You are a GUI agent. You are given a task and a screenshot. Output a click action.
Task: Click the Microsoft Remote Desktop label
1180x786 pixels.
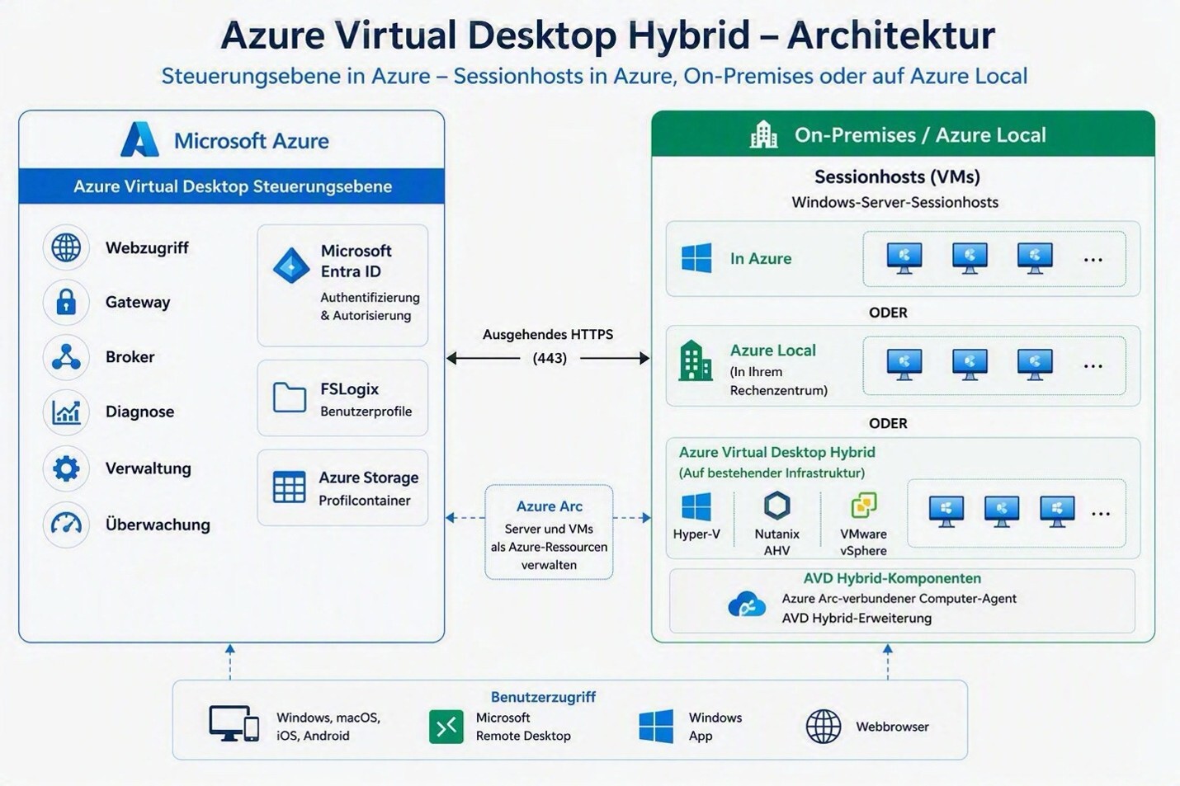pos(523,727)
